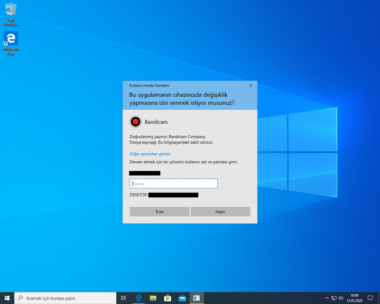This screenshot has width=380, height=304.
Task: Open the Windows Start menu
Action: [7, 298]
